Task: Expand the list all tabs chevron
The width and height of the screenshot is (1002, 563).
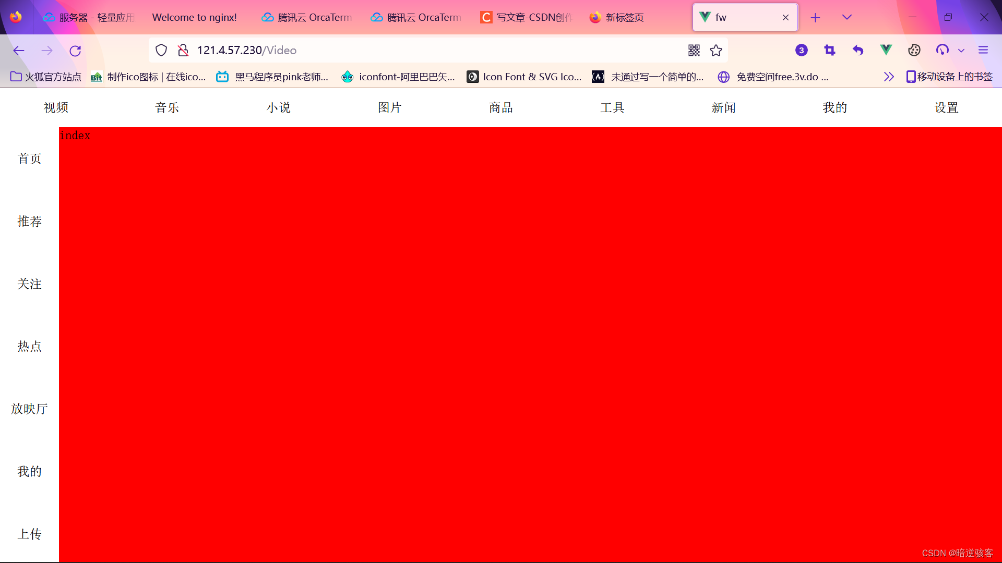Action: (847, 17)
